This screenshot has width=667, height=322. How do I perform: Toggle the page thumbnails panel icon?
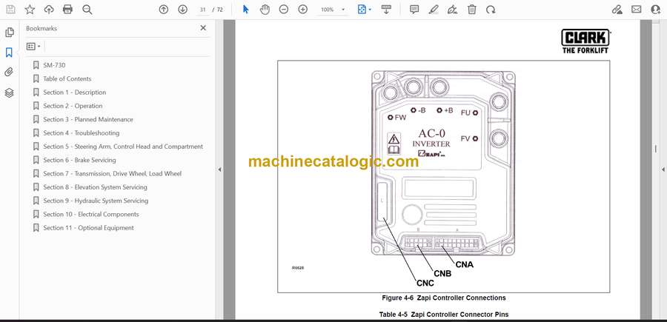(9, 33)
